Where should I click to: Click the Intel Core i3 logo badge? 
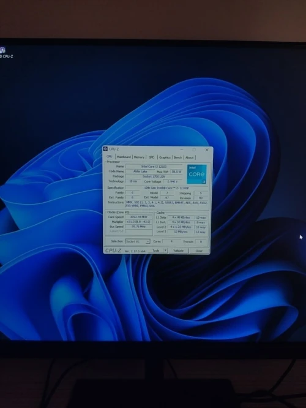197,174
